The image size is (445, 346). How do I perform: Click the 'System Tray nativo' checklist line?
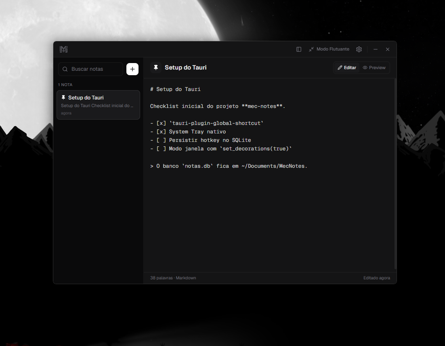(x=188, y=132)
